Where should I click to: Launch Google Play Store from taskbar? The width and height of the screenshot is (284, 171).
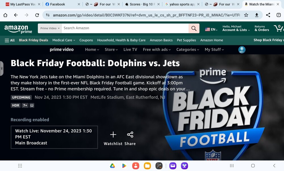click(124, 166)
